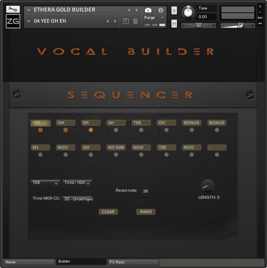Screen dimensions: 267x268
Task: Click the output volume slider
Action: tap(238, 26)
